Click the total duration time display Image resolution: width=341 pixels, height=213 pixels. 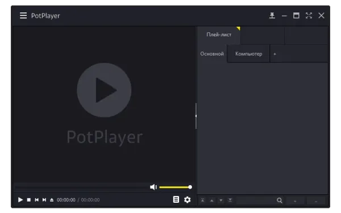pyautogui.click(x=90, y=200)
